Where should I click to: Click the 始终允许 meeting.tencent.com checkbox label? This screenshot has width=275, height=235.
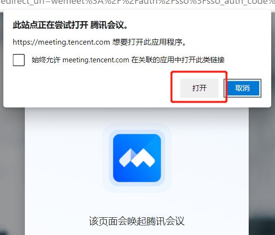point(128,60)
